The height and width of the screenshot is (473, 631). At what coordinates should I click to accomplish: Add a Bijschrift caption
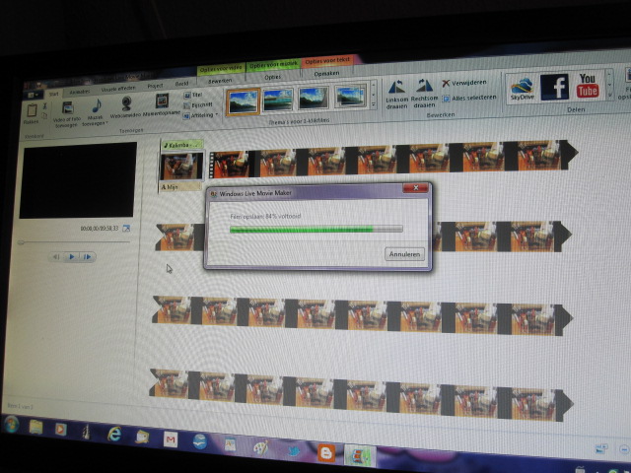pyautogui.click(x=197, y=105)
